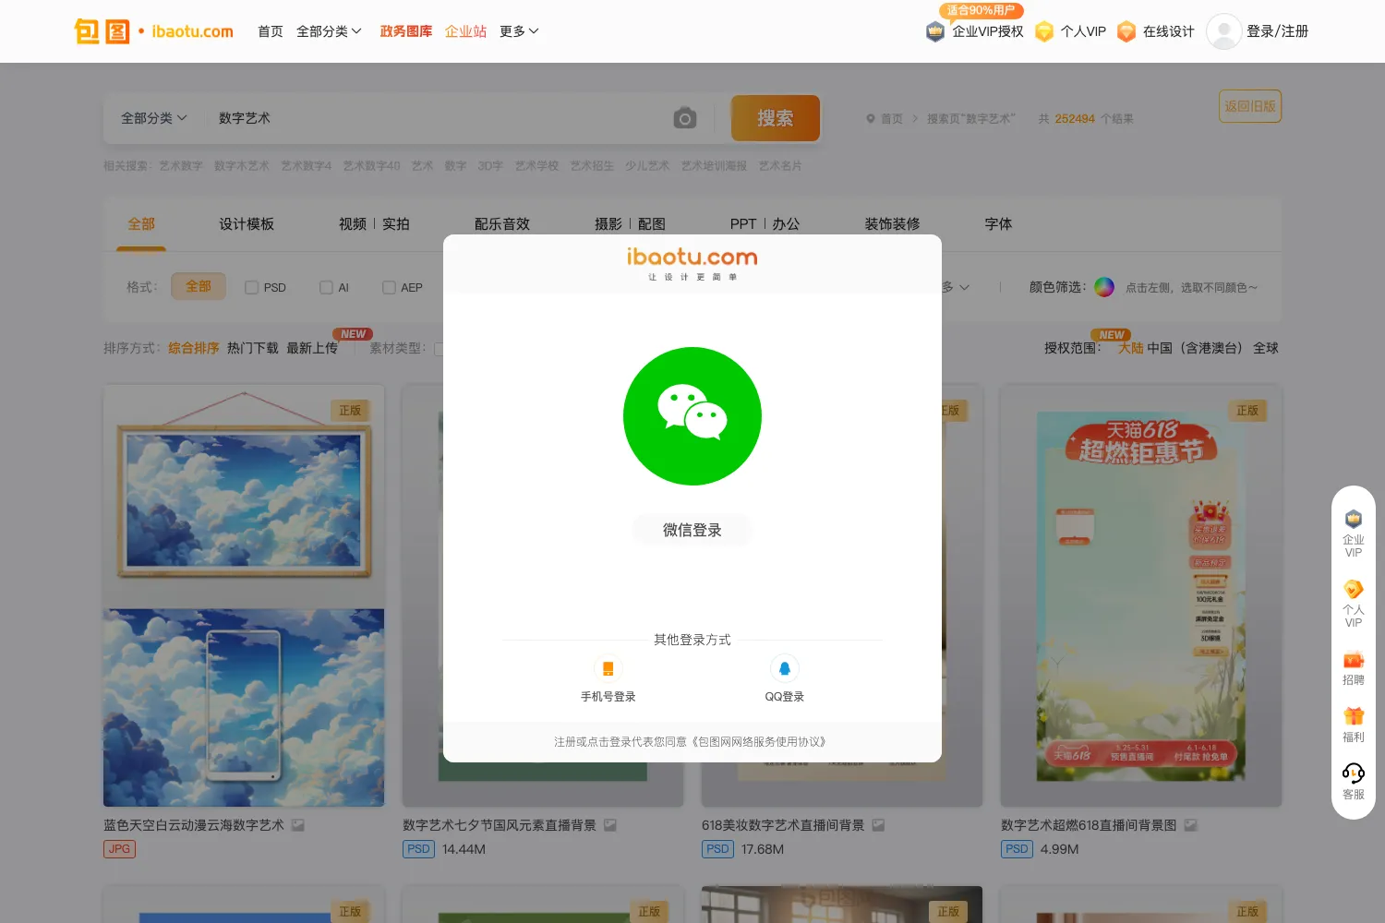Select 全部 format filter option
Screen dimensions: 1385x923
point(198,286)
